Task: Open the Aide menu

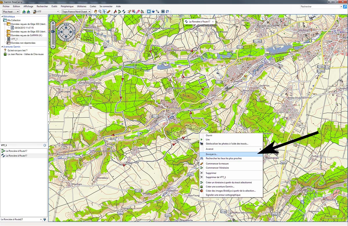Action: (x=118, y=6)
